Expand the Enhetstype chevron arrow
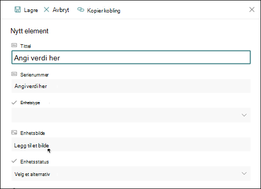 click(x=244, y=115)
